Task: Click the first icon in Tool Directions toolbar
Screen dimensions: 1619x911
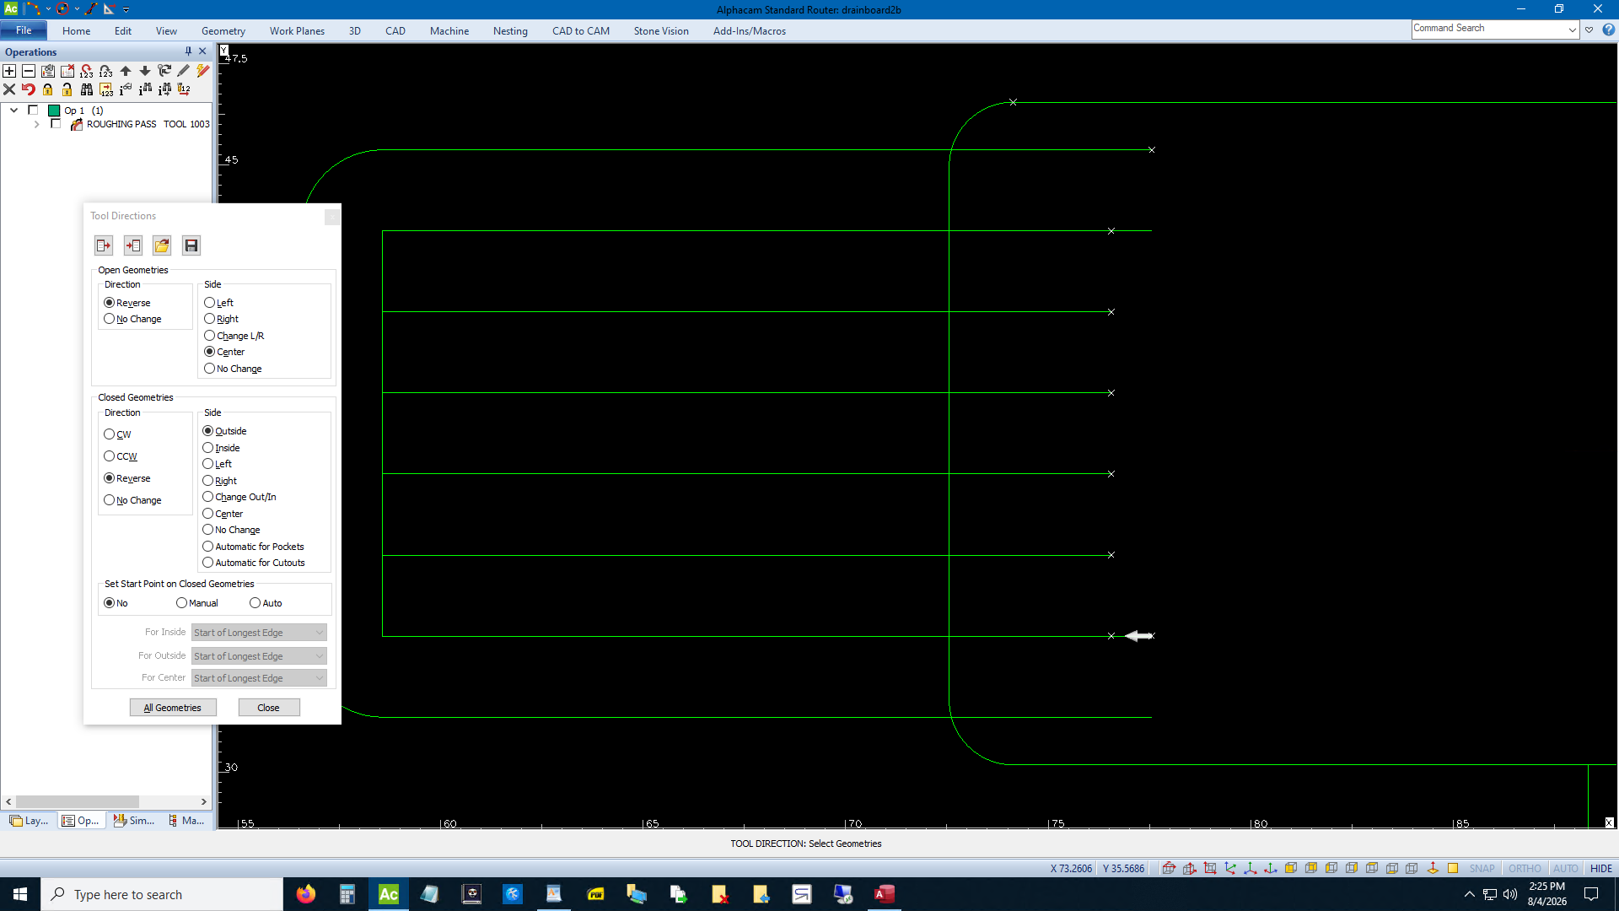Action: pos(104,245)
